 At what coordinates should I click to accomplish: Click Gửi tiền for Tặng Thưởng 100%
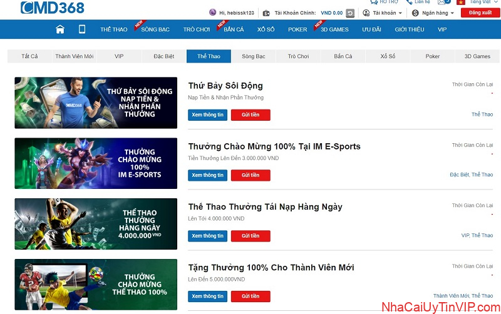click(x=250, y=296)
